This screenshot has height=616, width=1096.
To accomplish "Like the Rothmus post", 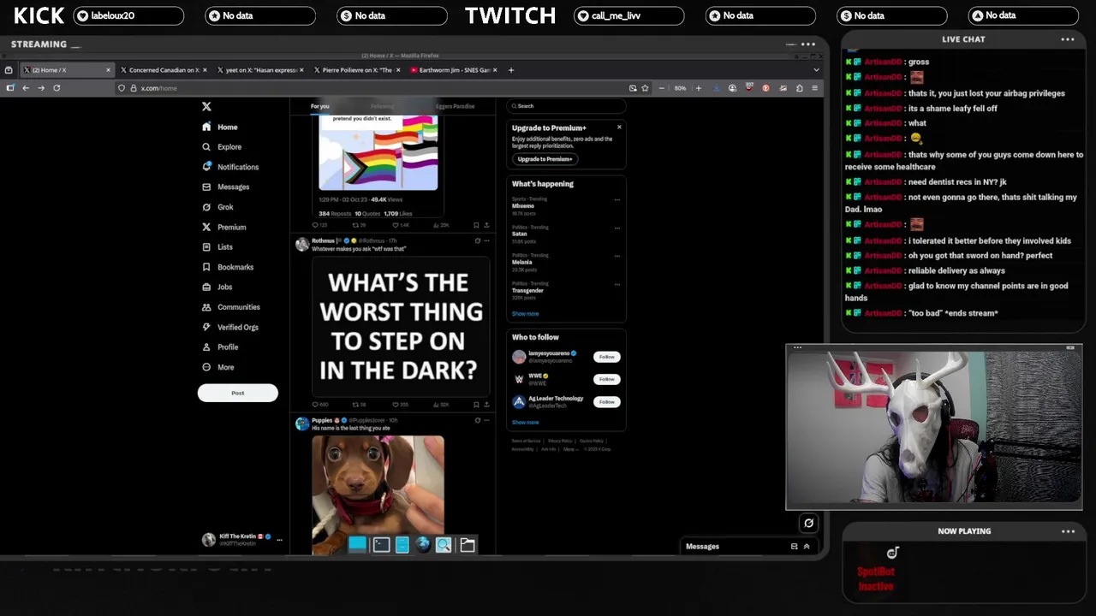I will (x=400, y=405).
